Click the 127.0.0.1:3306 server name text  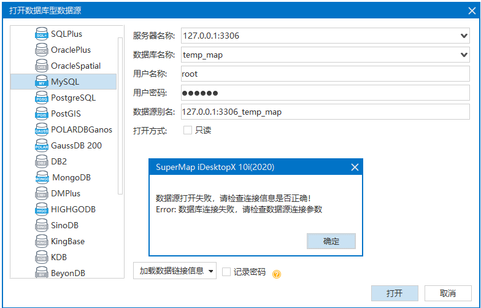click(211, 36)
